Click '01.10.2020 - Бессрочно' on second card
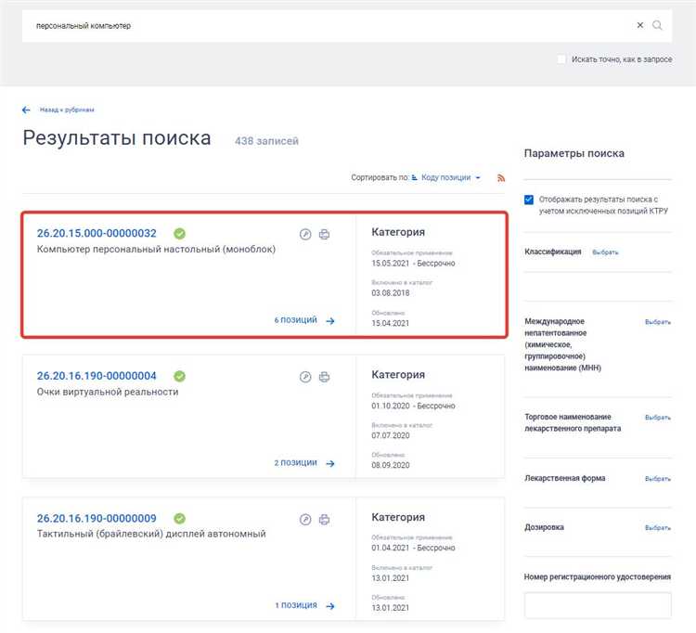 pyautogui.click(x=413, y=406)
